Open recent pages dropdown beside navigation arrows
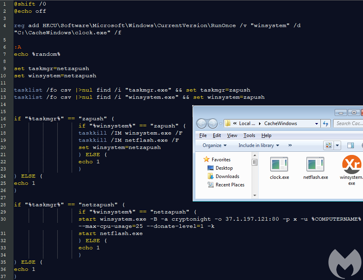The height and width of the screenshot is (280, 363). 221,124
